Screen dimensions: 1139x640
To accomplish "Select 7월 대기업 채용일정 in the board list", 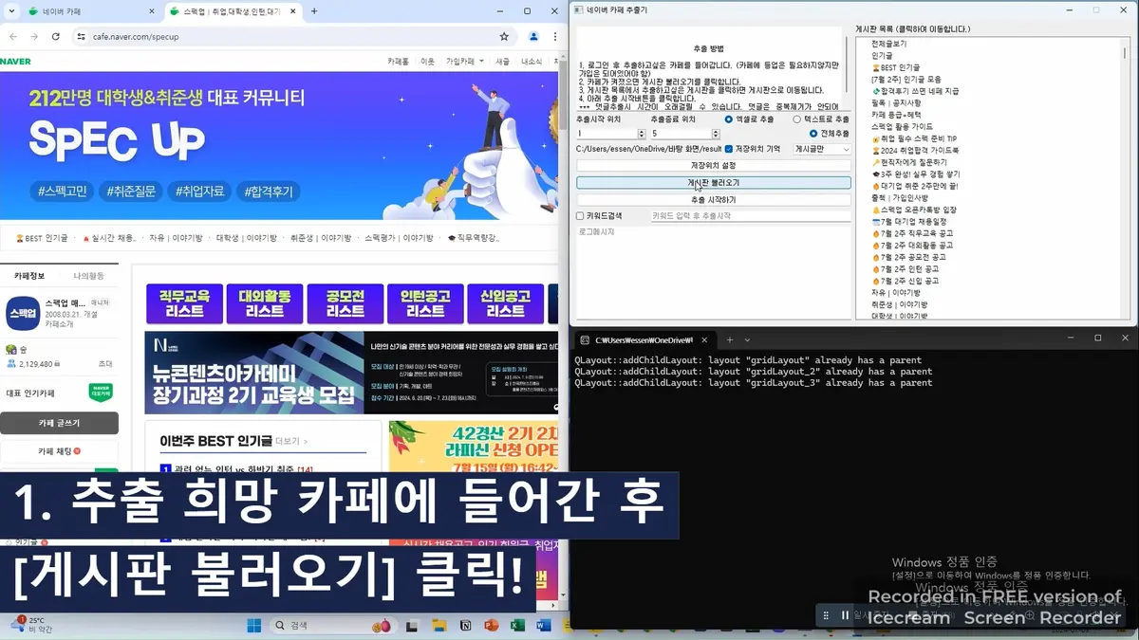I will tap(907, 222).
